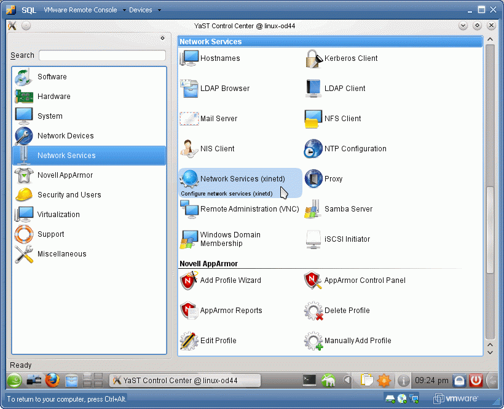Open the green SUSE start menu button
The width and height of the screenshot is (504, 409).
(x=15, y=381)
